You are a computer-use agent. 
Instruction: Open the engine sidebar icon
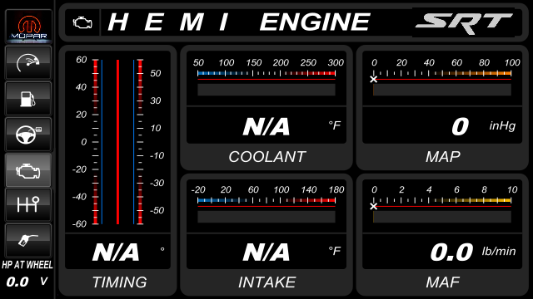[x=28, y=169]
